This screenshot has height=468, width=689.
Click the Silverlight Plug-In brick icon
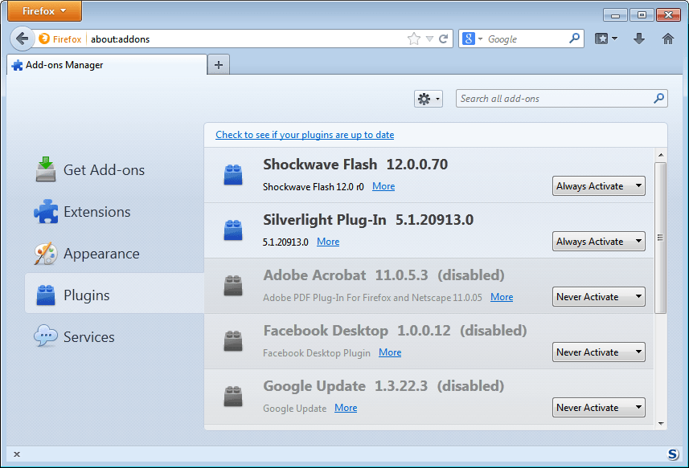click(233, 230)
